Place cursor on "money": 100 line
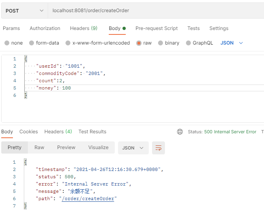Viewport: 264px width, 220px height. [53, 88]
